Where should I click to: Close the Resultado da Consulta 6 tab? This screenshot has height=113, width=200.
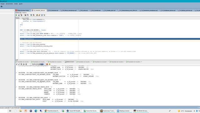[x=142, y=62]
